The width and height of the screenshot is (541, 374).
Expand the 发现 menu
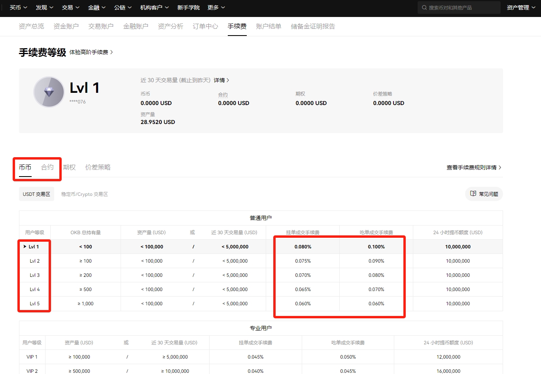pyautogui.click(x=45, y=8)
